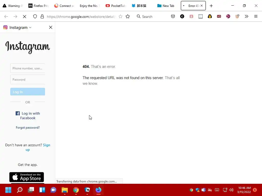
Task: Open the Pocket save icon
Action: 173,16
